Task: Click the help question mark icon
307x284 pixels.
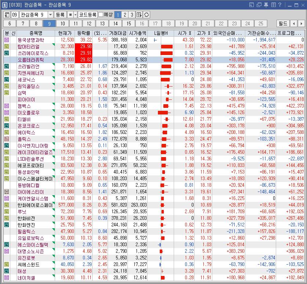Action: click(x=279, y=5)
